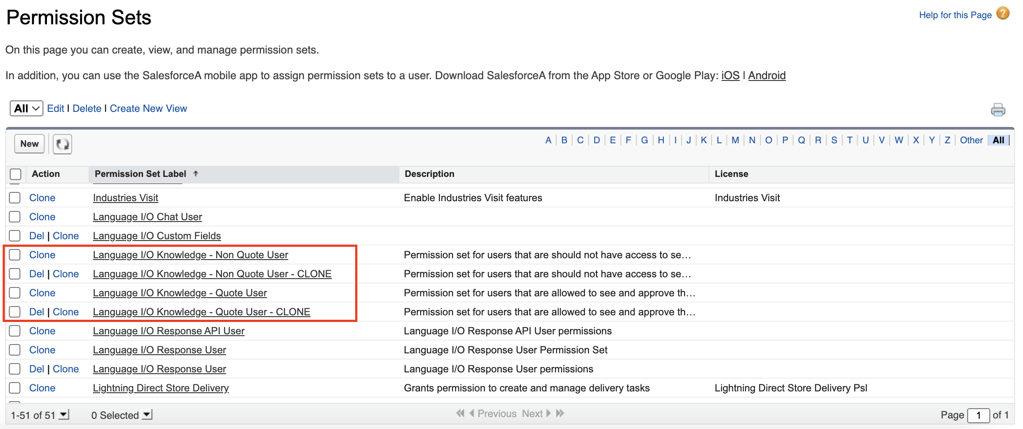Check the select-all checkbox in header
Viewport: 1023px width, 429px height.
15,174
